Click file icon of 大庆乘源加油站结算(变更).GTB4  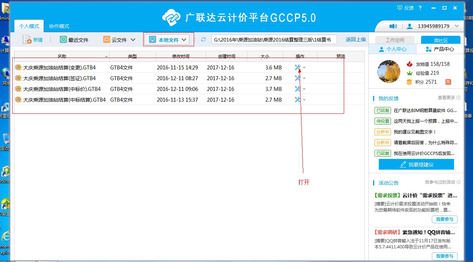tap(19, 67)
